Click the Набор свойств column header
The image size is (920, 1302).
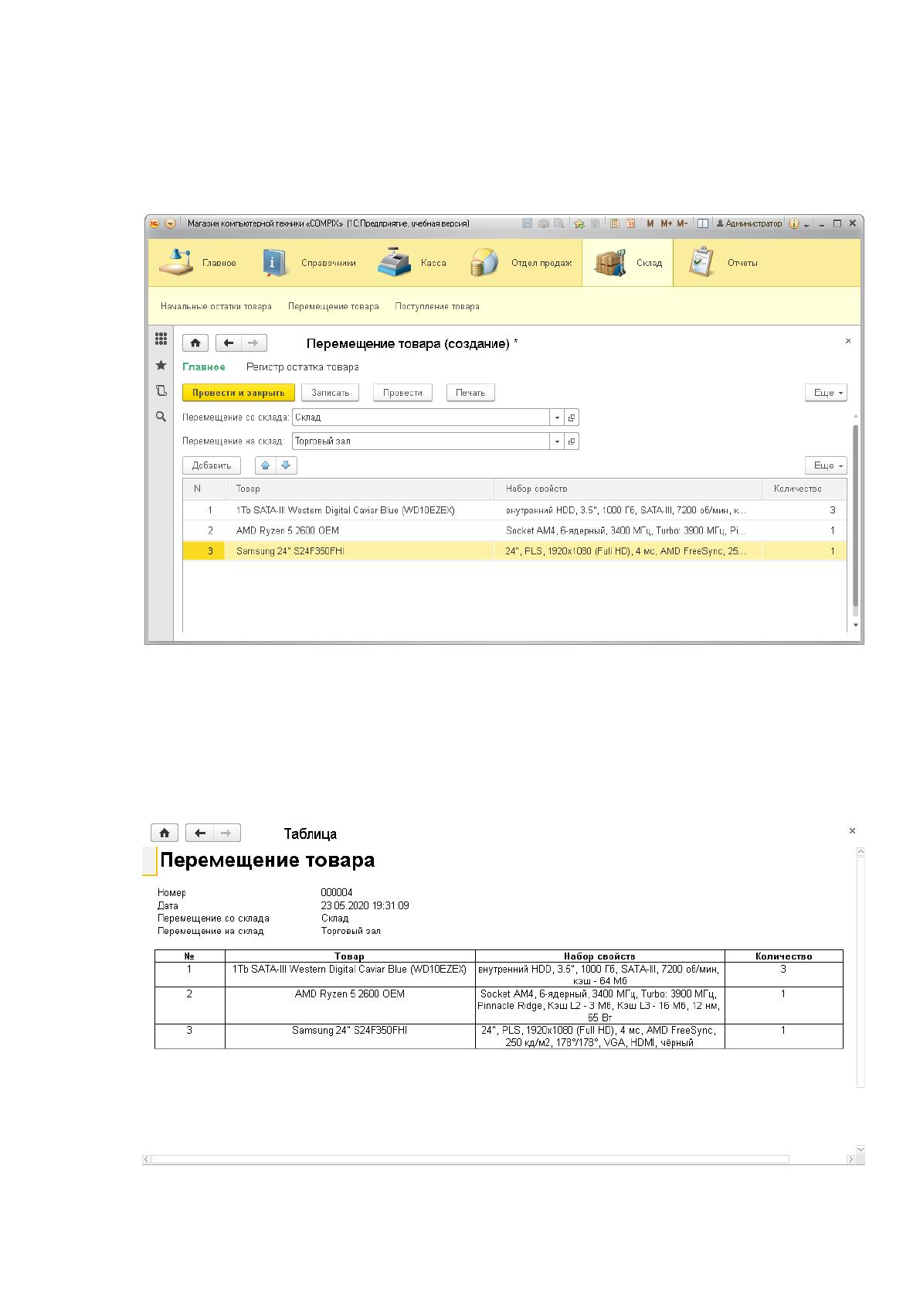coord(628,489)
